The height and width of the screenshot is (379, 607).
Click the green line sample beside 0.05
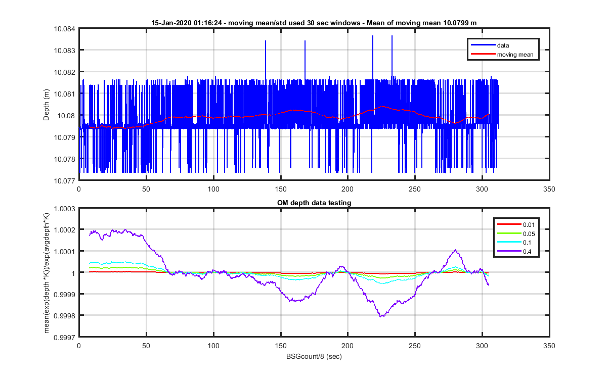click(x=509, y=233)
